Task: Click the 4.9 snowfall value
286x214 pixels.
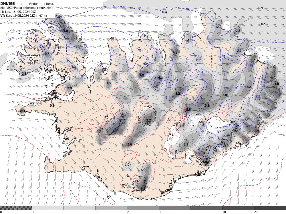Action: 142,74
